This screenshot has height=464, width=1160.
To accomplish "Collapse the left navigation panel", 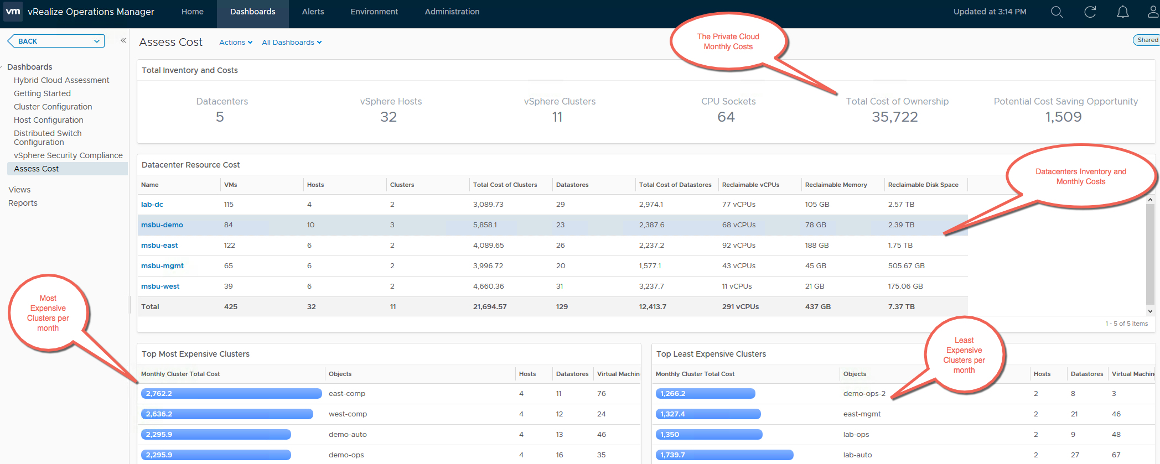I will pyautogui.click(x=123, y=41).
